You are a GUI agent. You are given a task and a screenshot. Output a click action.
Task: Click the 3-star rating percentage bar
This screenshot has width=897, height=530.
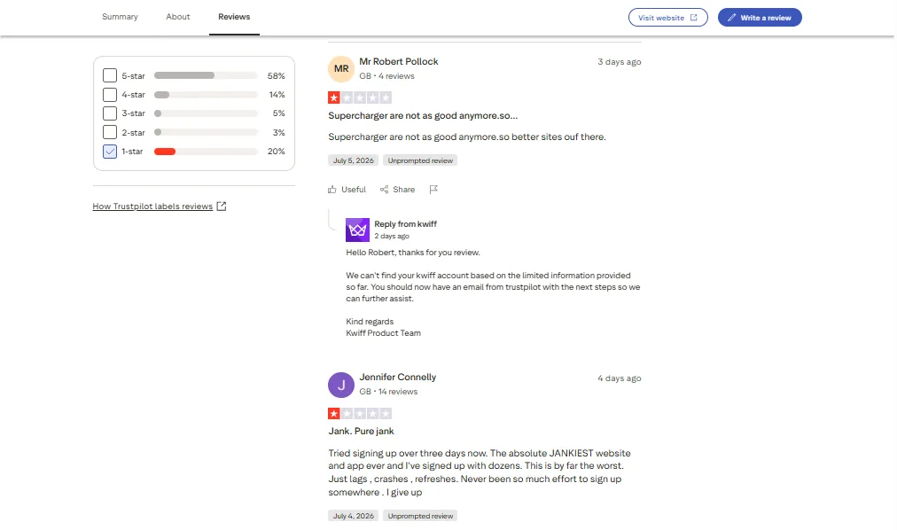tap(206, 113)
